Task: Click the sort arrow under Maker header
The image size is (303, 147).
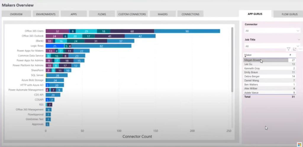Action: point(245,57)
